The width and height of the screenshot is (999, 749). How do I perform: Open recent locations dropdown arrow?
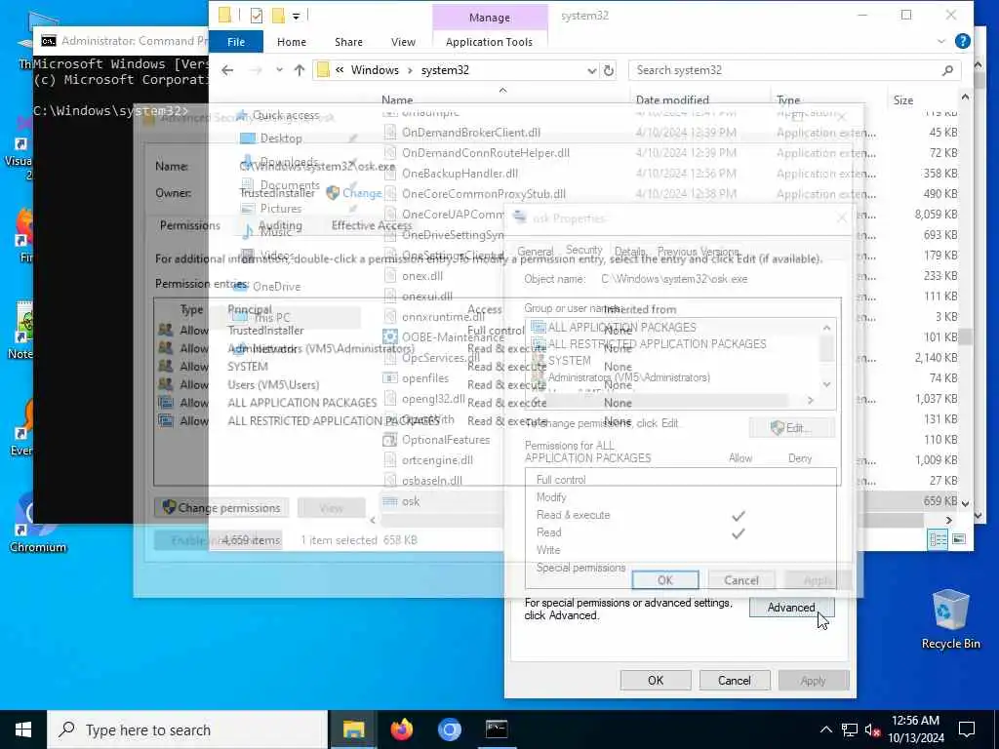tap(279, 70)
